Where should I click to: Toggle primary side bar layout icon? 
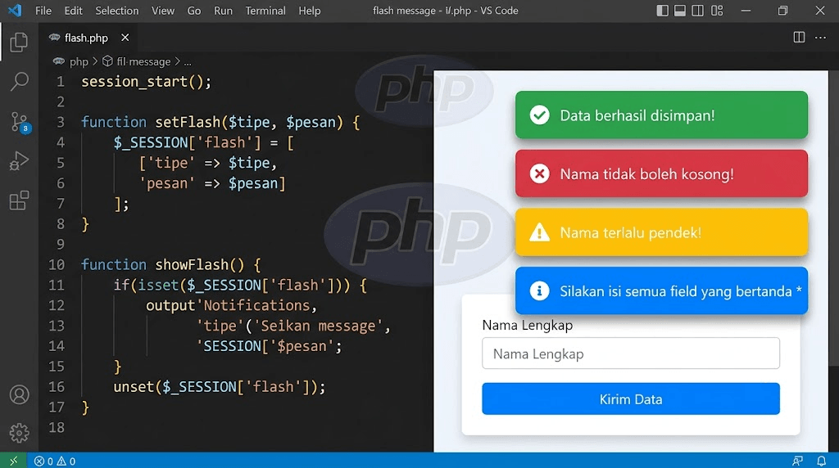click(x=662, y=10)
